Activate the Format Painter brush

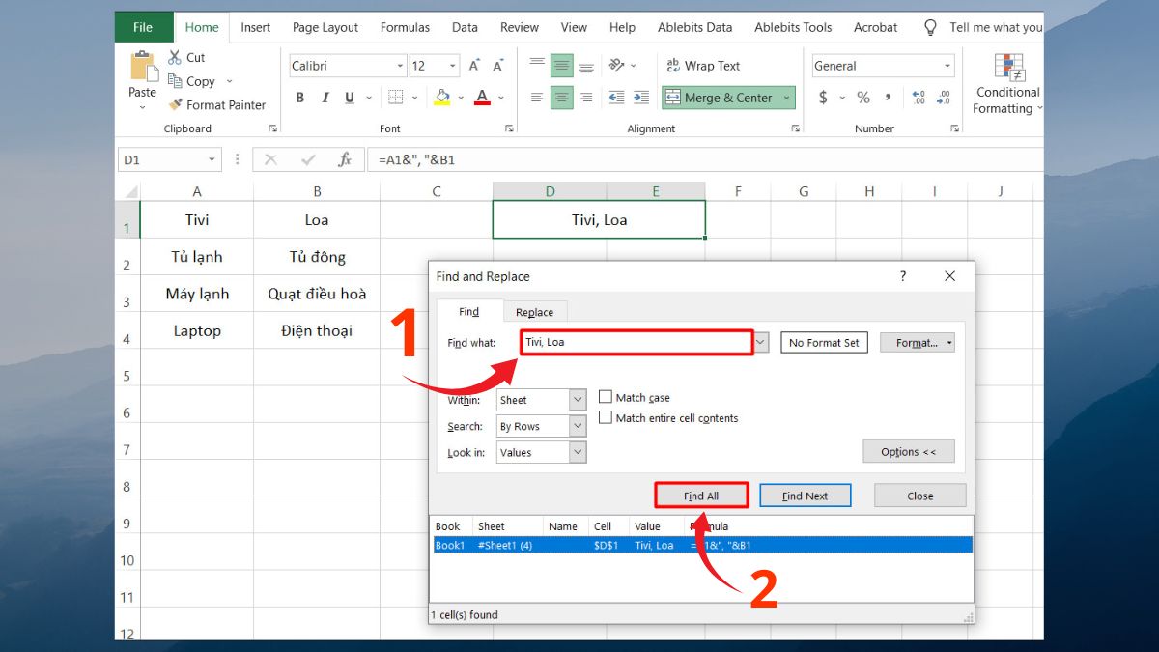(x=216, y=104)
